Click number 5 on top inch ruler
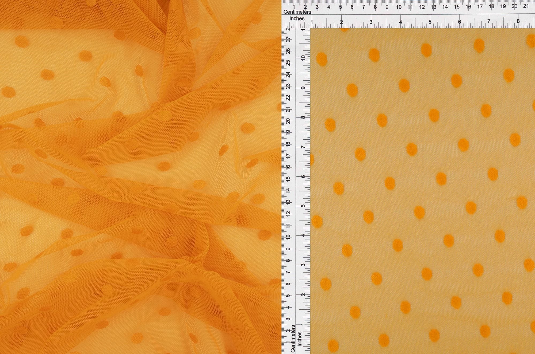 tap(430, 22)
